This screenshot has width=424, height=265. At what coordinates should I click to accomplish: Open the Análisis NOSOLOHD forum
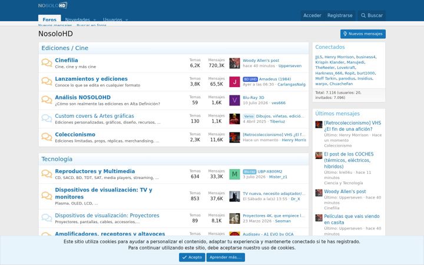(x=83, y=97)
